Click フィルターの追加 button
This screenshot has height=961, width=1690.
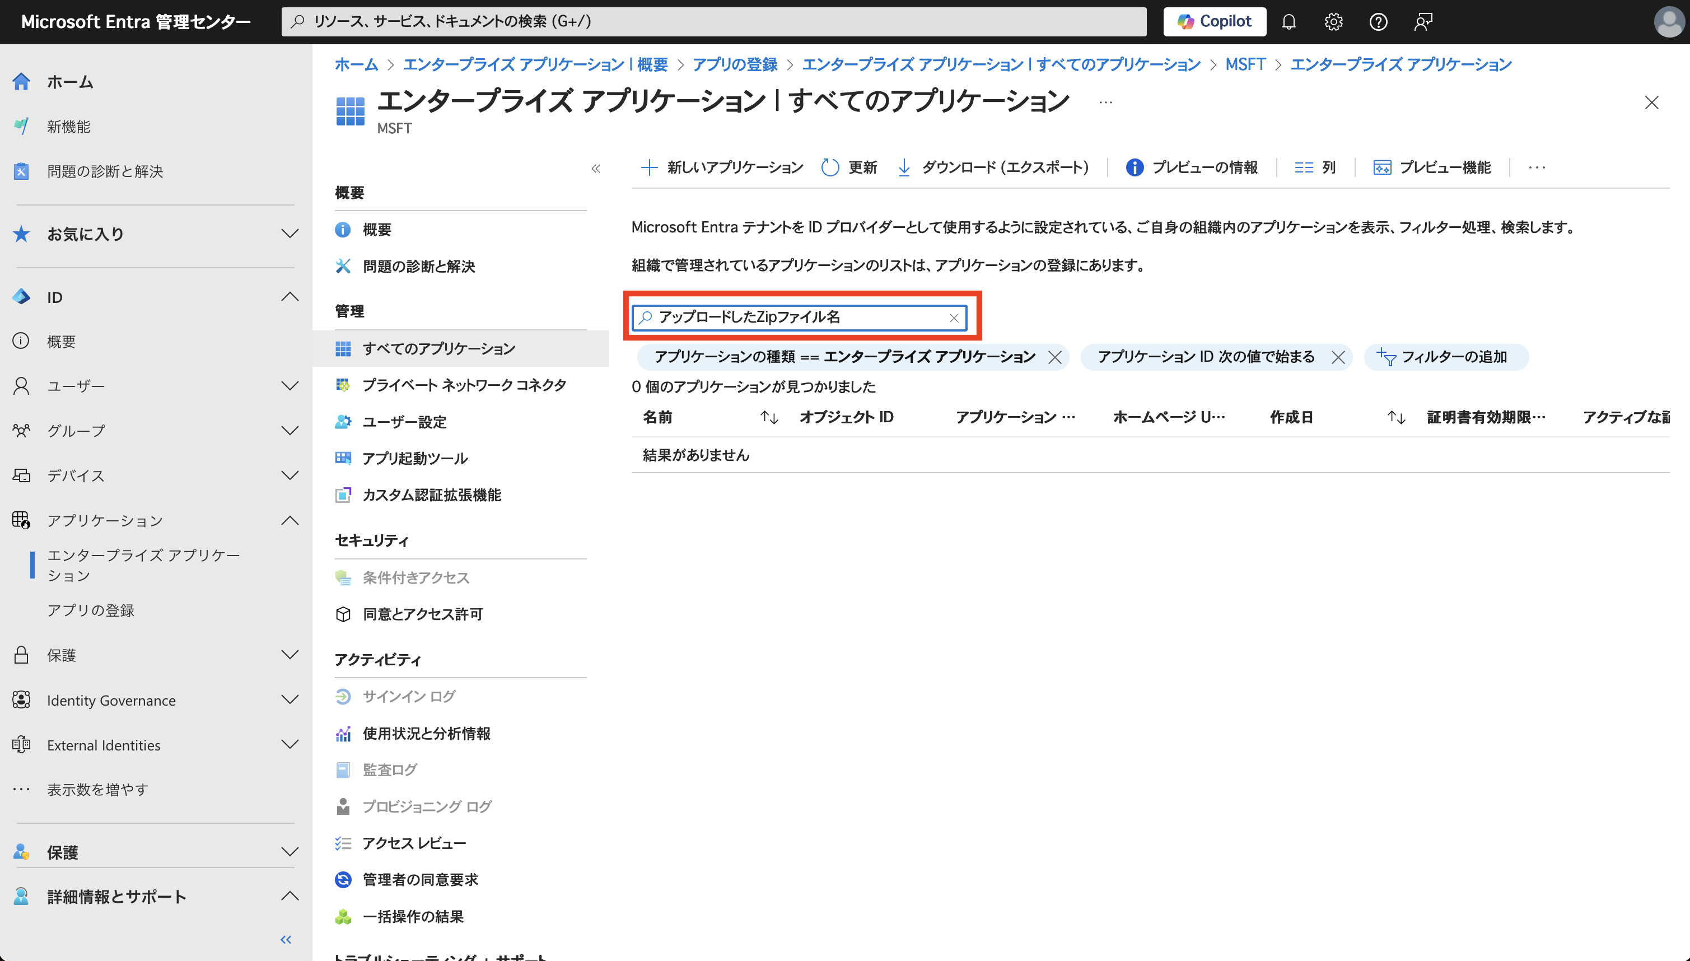[1445, 357]
